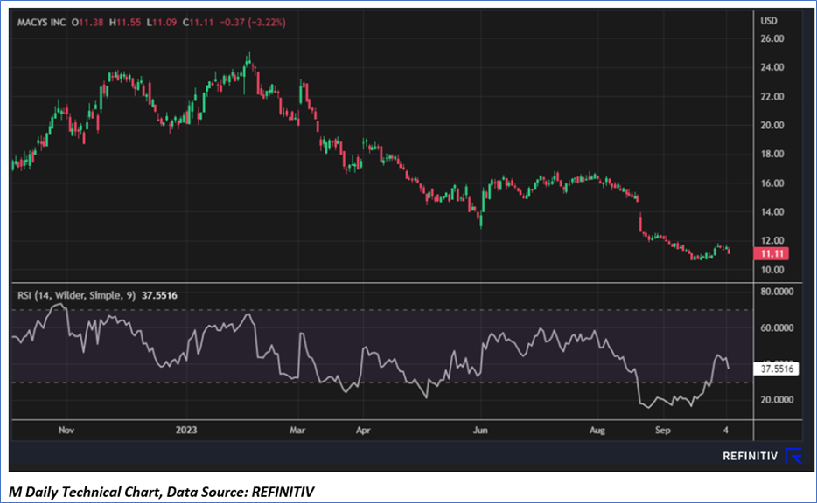
Task: Click the 26.00 price axis label
Action: point(772,38)
